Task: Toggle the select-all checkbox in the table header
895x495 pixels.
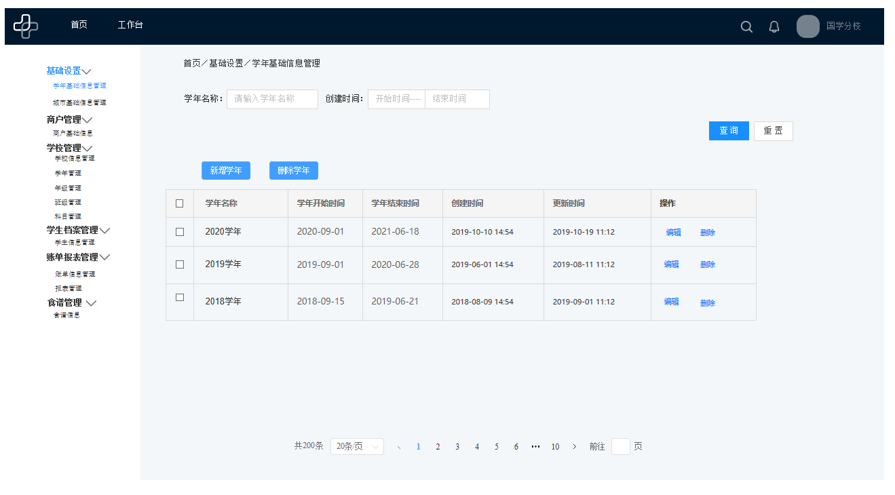Action: pyautogui.click(x=180, y=203)
